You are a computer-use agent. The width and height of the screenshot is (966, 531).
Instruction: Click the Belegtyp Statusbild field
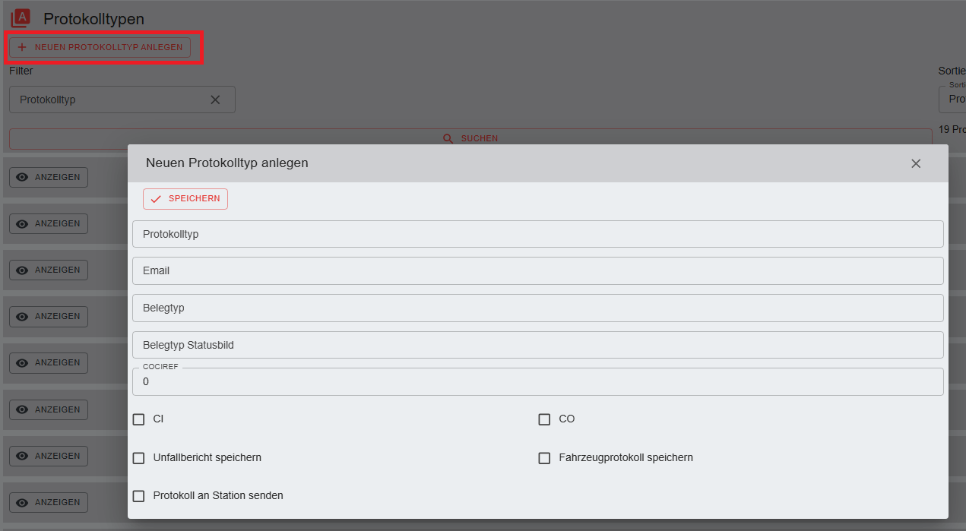537,345
